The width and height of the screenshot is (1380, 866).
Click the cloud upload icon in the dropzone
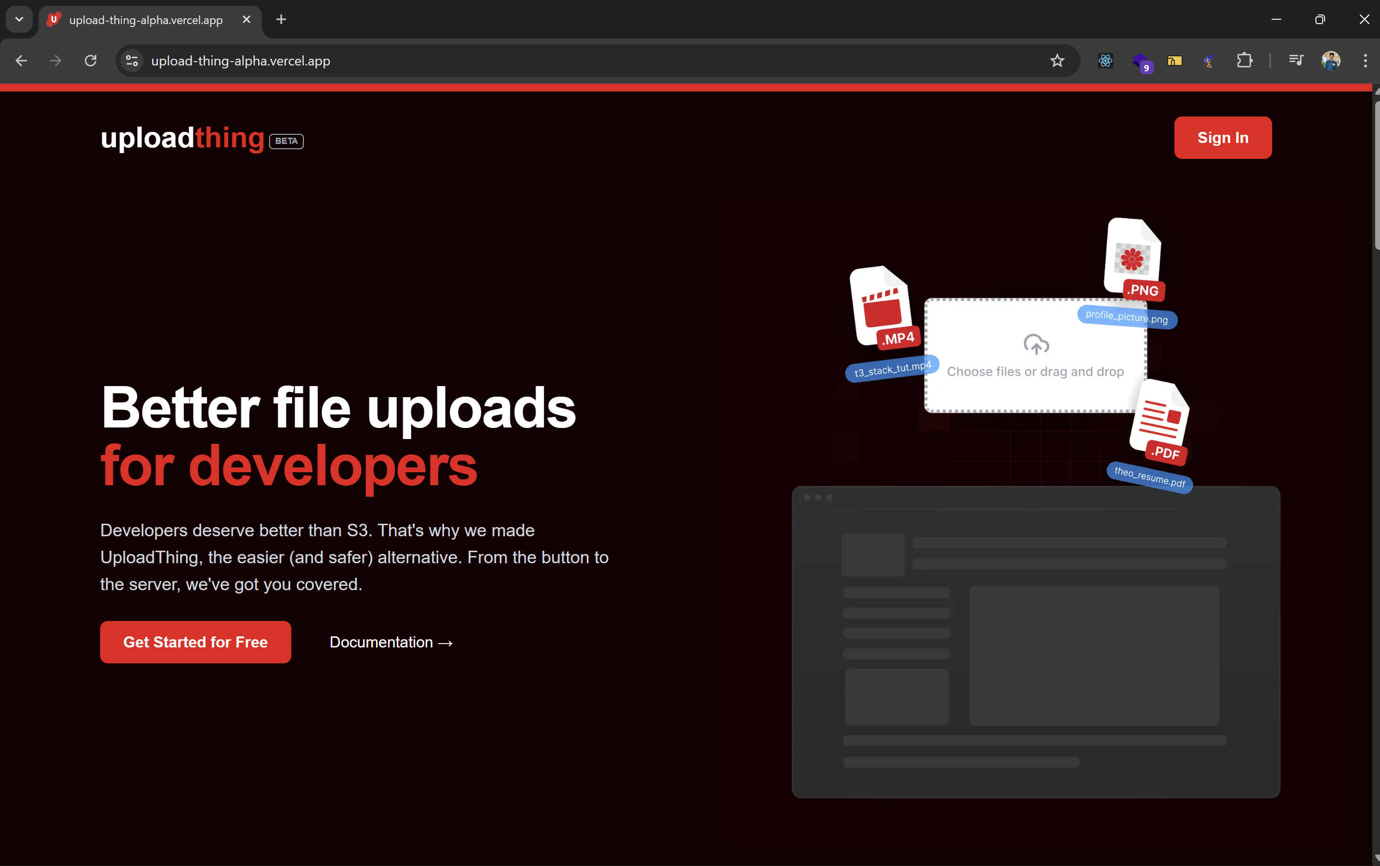pos(1036,344)
